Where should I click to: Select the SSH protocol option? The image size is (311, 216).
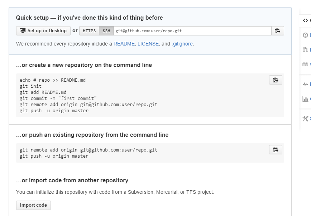coord(106,31)
